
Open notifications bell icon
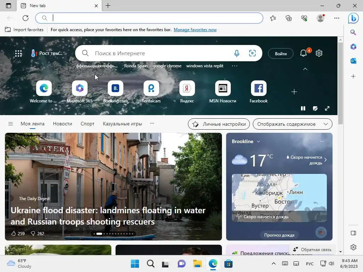[303, 53]
